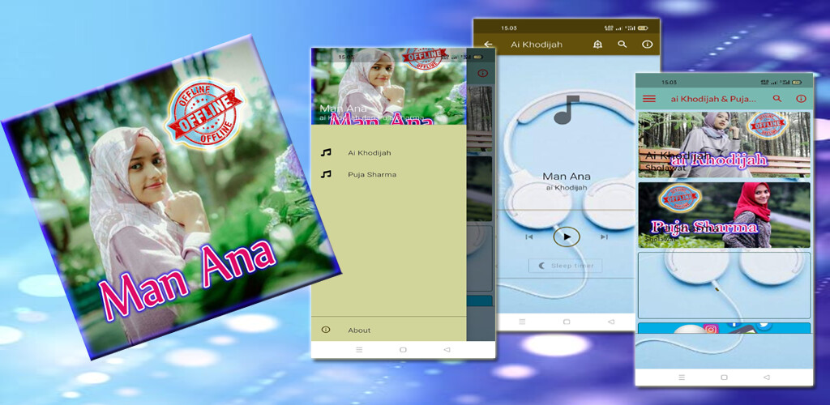Open the ai Khodijah Sholawat card
Screen dimensions: 830x405
pyautogui.click(x=724, y=144)
